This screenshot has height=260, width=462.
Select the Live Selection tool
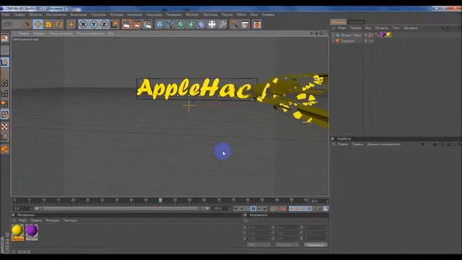[x=27, y=25]
